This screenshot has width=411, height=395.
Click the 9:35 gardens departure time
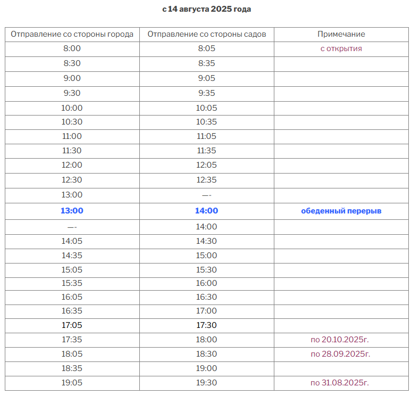point(206,93)
